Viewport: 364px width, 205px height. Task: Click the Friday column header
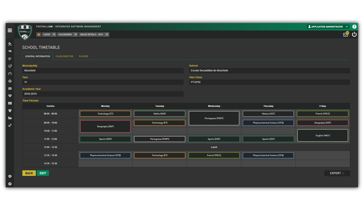[323, 106]
